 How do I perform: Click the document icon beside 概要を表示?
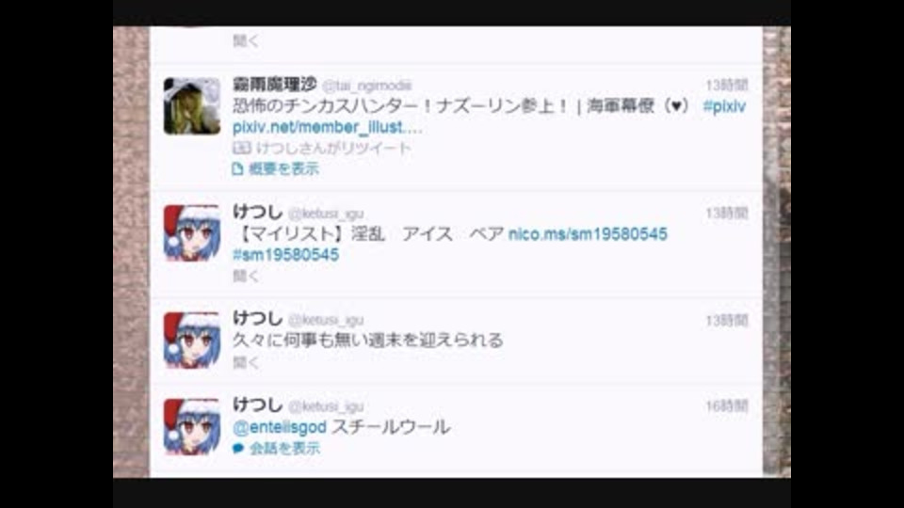[237, 168]
